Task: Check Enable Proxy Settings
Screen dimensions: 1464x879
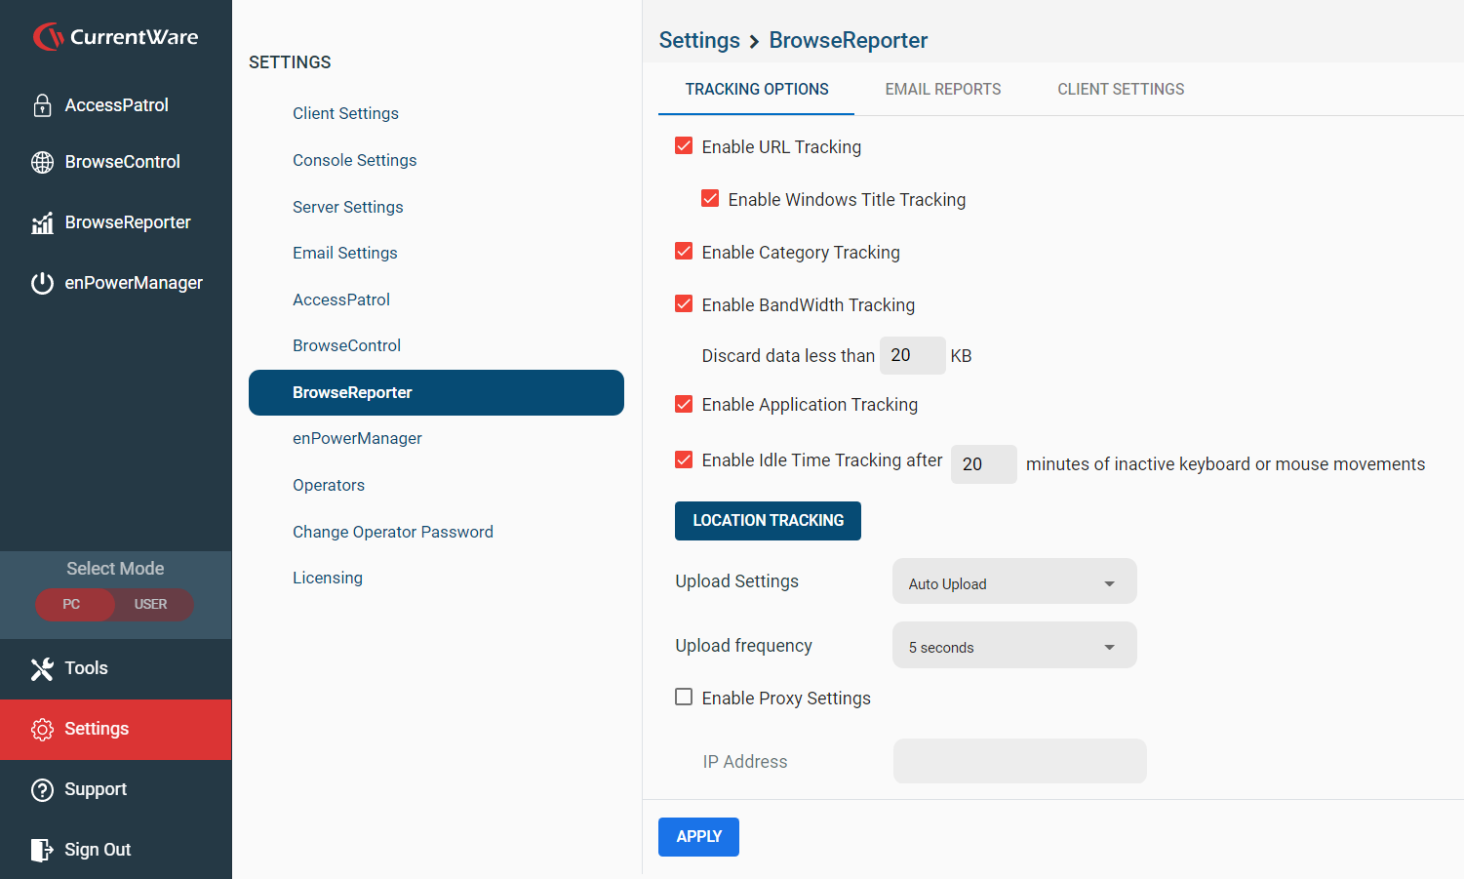Action: point(684,698)
